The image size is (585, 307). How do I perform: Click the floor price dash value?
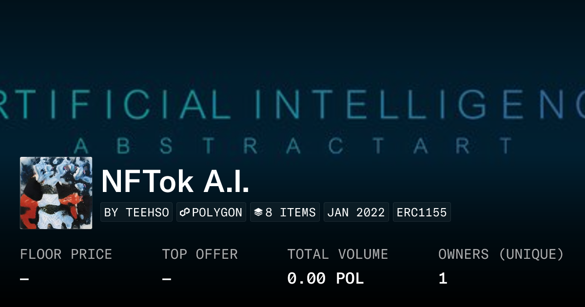coord(24,279)
